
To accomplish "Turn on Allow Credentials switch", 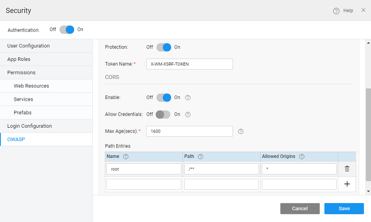I will pyautogui.click(x=163, y=115).
